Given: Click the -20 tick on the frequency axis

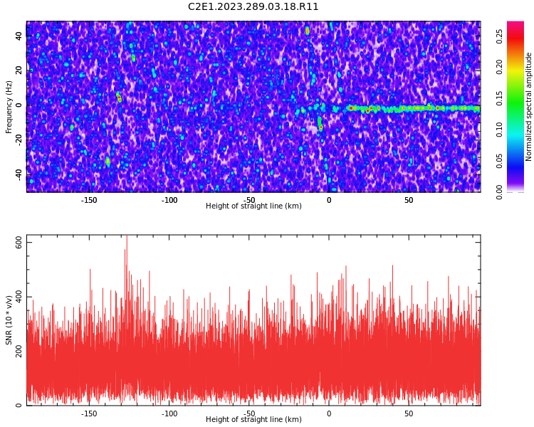Looking at the screenshot, I should click(19, 139).
